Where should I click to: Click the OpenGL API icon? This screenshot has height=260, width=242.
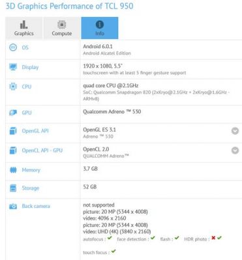(13, 131)
